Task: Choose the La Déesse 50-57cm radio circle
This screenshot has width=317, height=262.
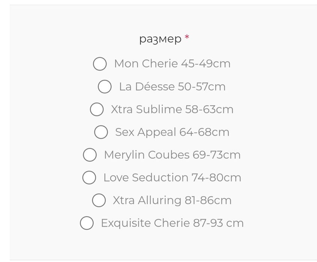Action: (105, 87)
